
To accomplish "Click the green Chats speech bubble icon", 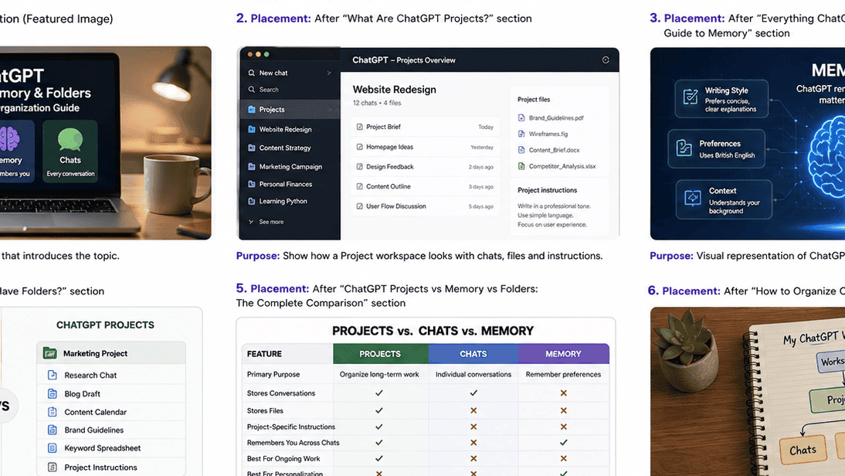I will (x=70, y=140).
